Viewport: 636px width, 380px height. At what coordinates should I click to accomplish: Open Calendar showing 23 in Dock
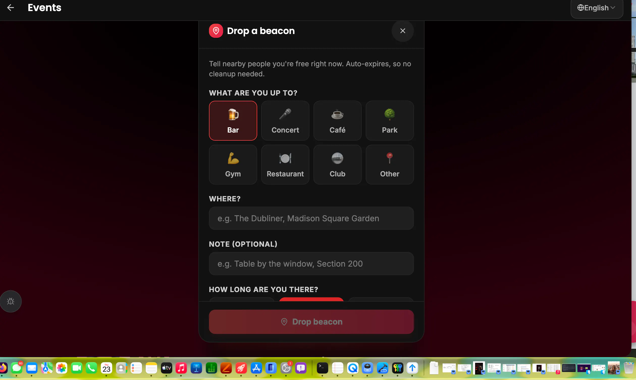(x=107, y=368)
